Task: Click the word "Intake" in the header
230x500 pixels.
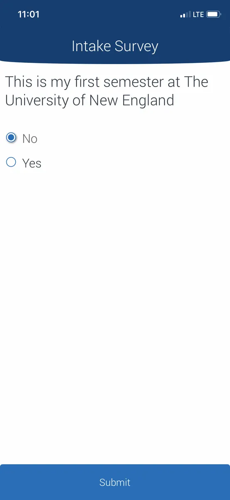Action: tap(92, 46)
